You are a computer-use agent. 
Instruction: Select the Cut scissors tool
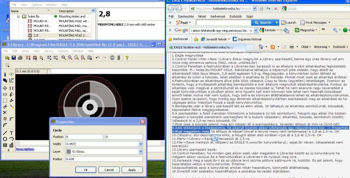tap(5, 107)
